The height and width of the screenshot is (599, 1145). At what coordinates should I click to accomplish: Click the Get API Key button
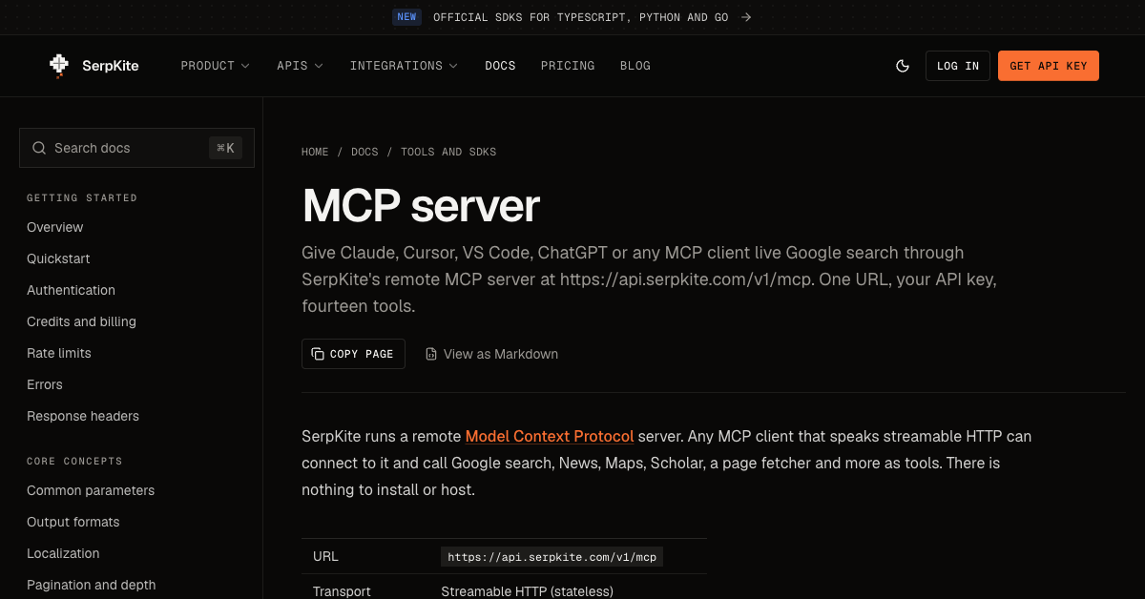coord(1049,66)
